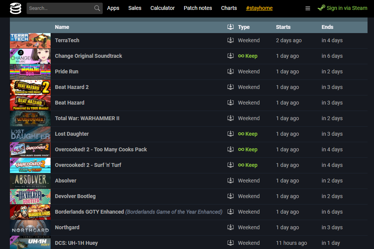Click install icon for Change Original Soundtrack
374x249 pixels.
click(231, 56)
